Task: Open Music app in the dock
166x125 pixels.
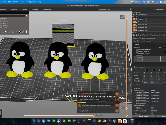Action: 109,121
